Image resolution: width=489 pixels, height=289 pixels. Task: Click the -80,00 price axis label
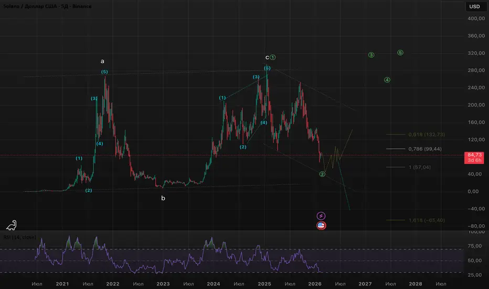click(475, 226)
